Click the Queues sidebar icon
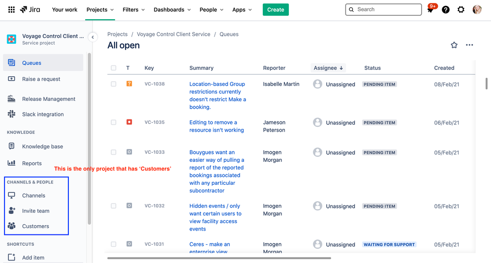491x263 pixels. [11, 62]
